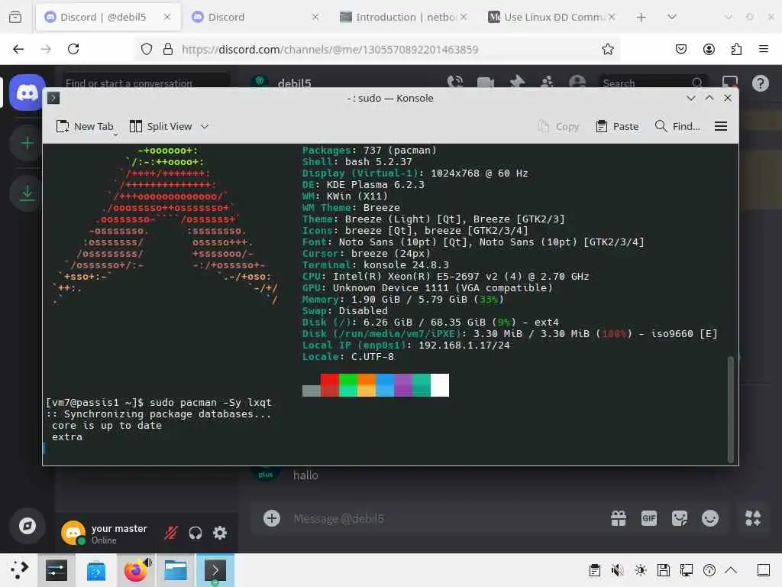782x587 pixels.
Task: Open Find in Konsole toolbar
Action: pos(677,126)
